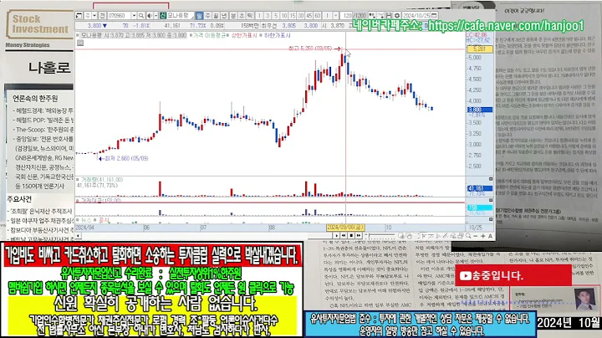This screenshot has height=338, width=602.
Task: Click the pencil draw icon in bottom toolbar
Action: pos(446,235)
